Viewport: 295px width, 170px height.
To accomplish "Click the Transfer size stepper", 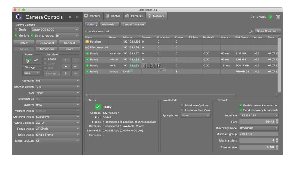I will click(277, 148).
